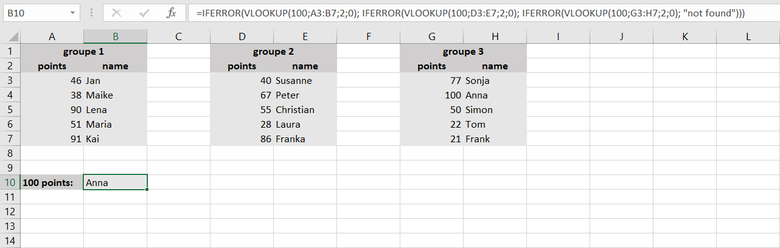The image size is (780, 248).
Task: Click the Select All corner triangle
Action: coord(10,36)
